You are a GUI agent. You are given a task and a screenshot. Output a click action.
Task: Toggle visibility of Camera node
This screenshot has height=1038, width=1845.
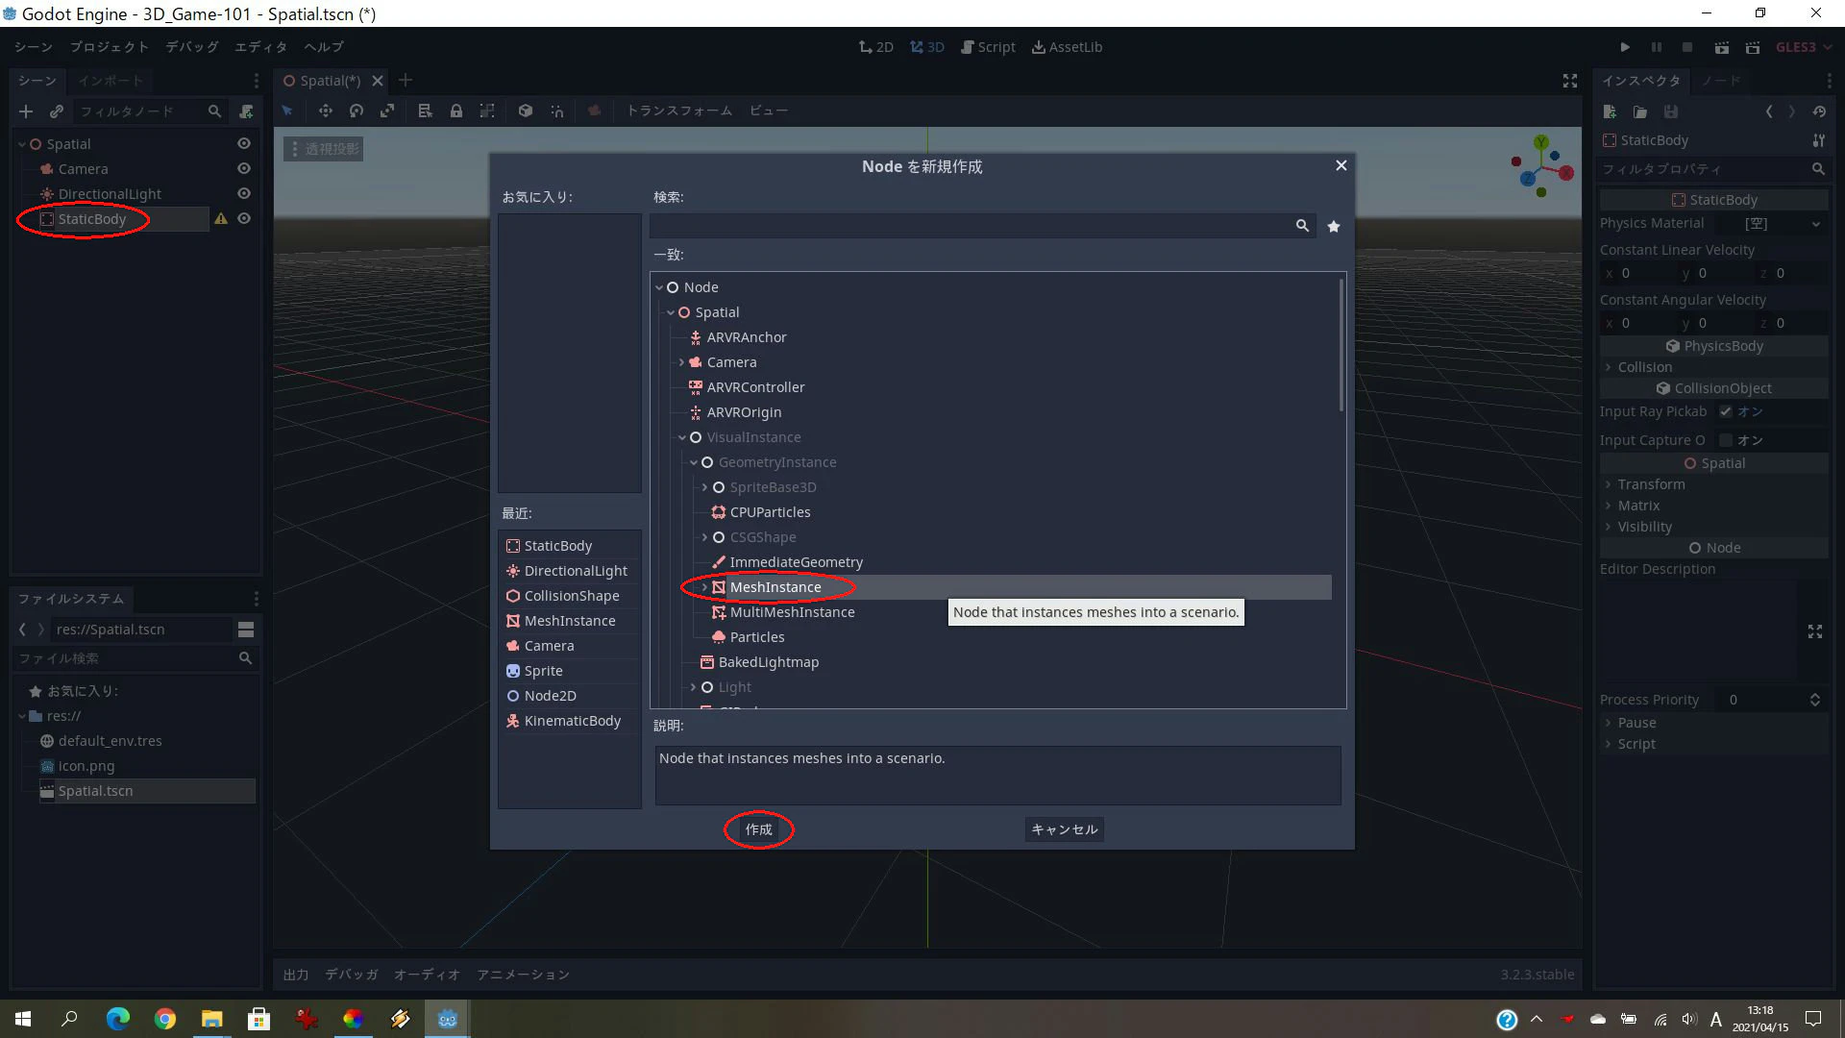[244, 168]
